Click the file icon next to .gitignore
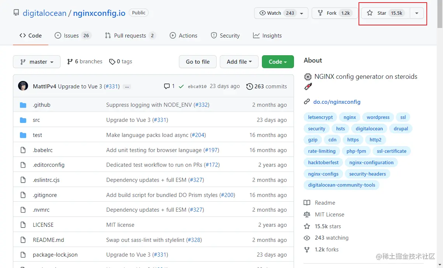The image size is (443, 268). (x=23, y=195)
